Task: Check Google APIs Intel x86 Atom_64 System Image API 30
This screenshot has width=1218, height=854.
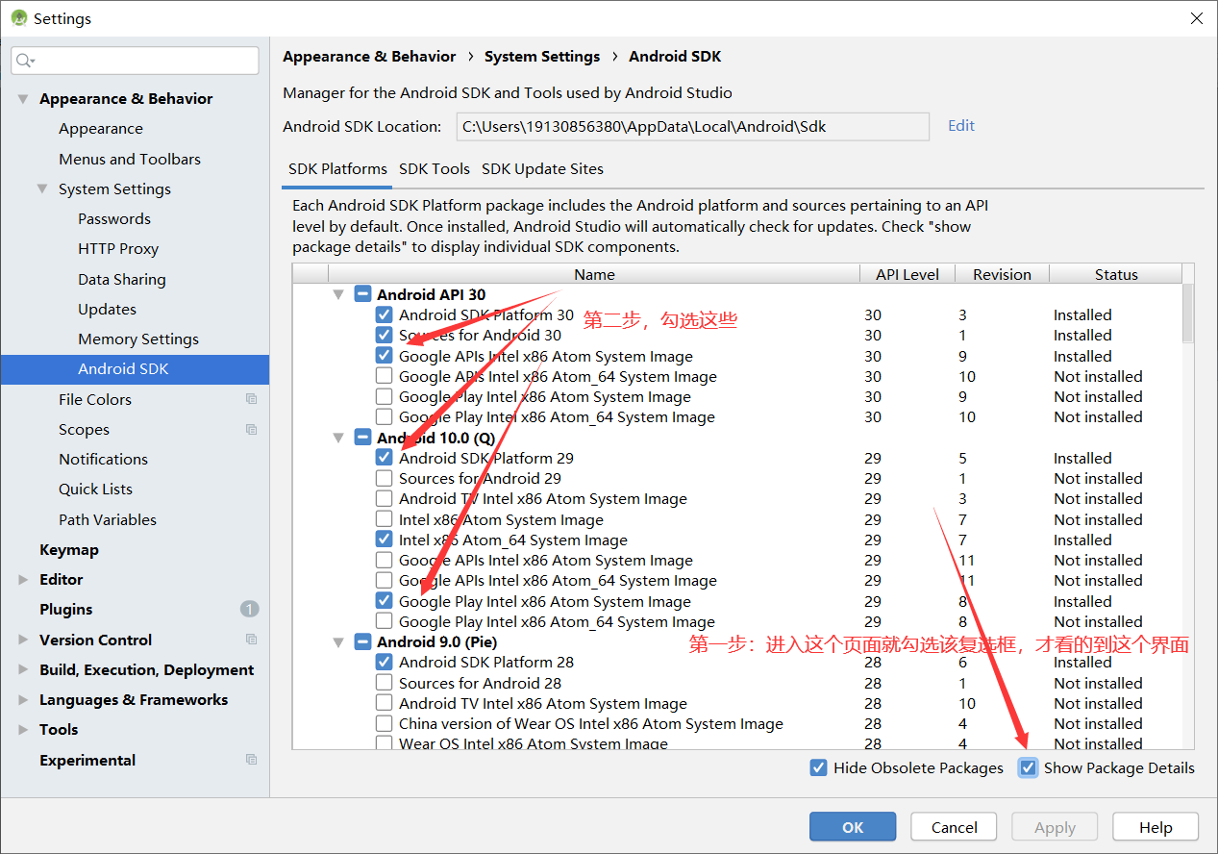Action: pos(385,376)
